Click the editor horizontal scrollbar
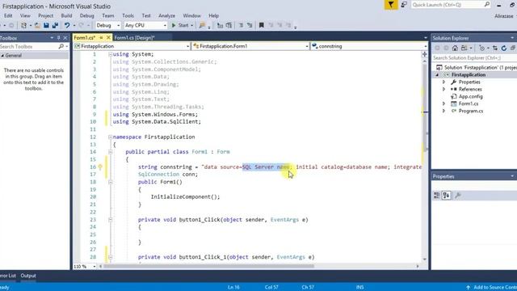Image resolution: width=517 pixels, height=291 pixels. (x=208, y=266)
